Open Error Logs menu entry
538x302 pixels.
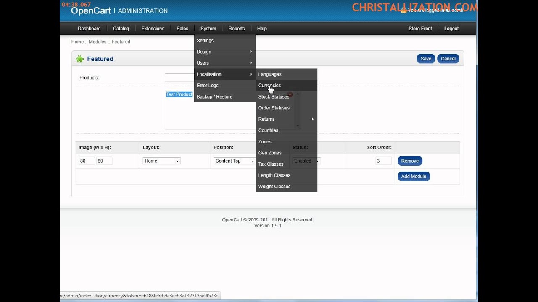coord(225,86)
